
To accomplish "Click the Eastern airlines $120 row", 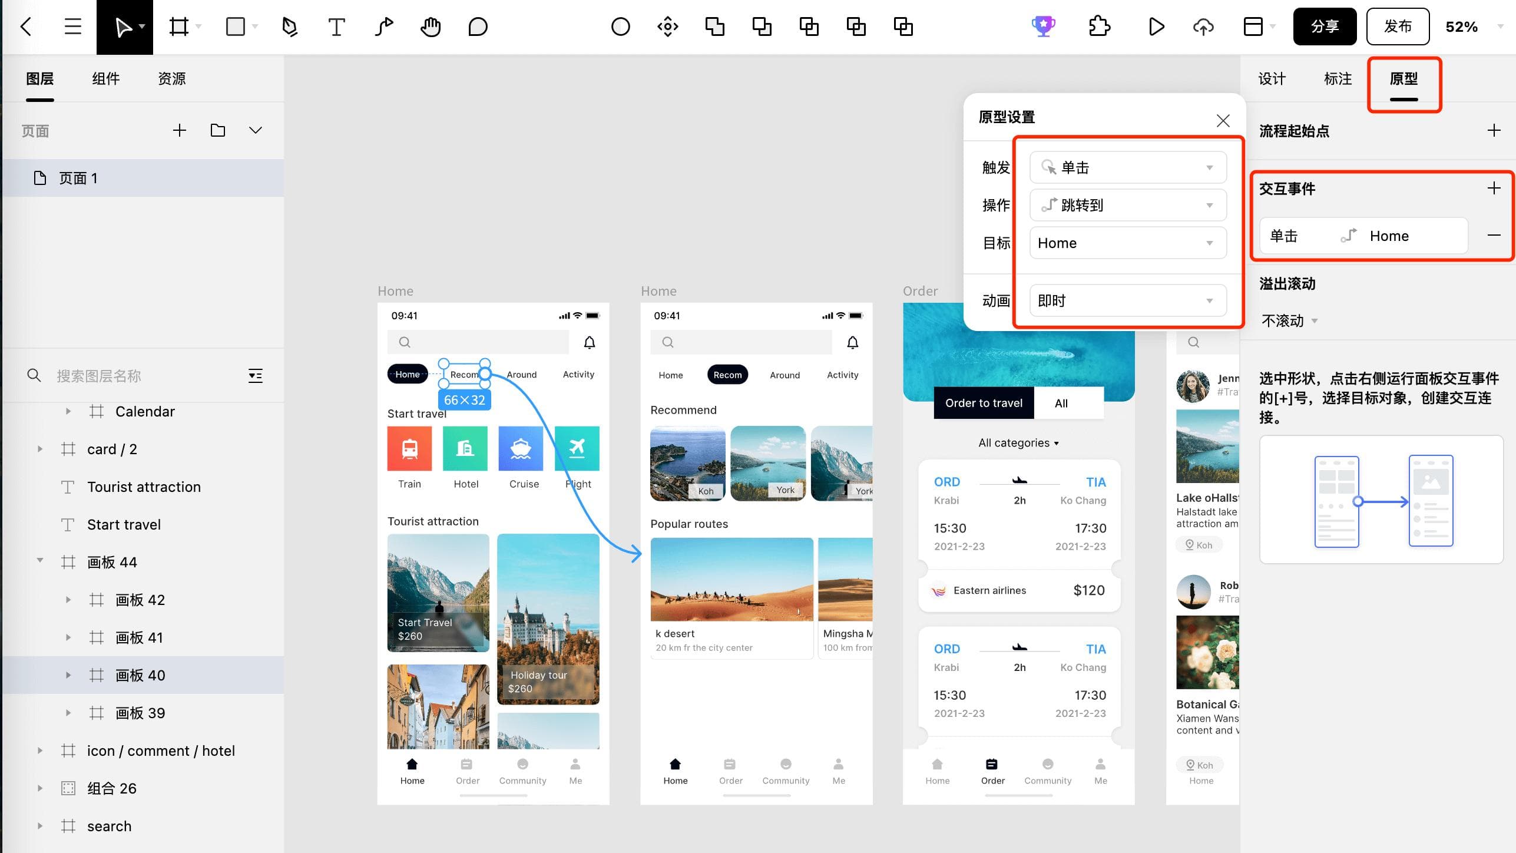I will (1019, 590).
